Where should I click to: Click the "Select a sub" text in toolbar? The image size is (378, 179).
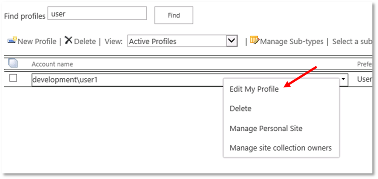tap(352, 41)
